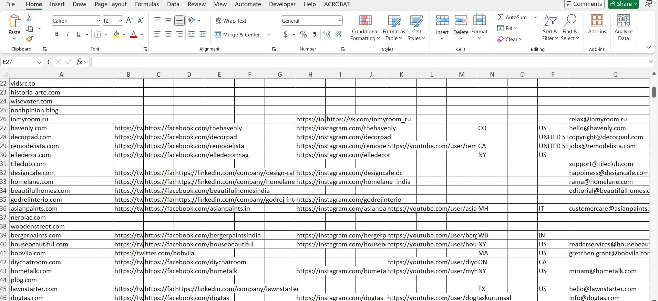The height and width of the screenshot is (301, 658).
Task: Apply the red Font Color
Action: coord(134,34)
